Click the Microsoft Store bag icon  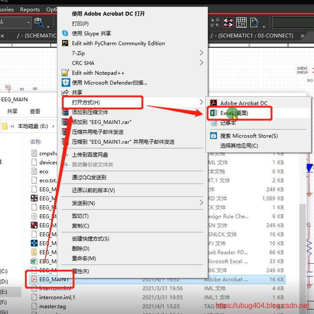tap(213, 136)
